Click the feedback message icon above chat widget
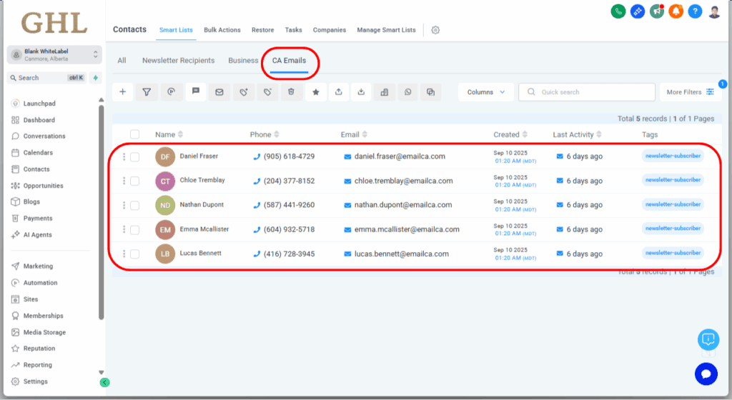 point(708,339)
